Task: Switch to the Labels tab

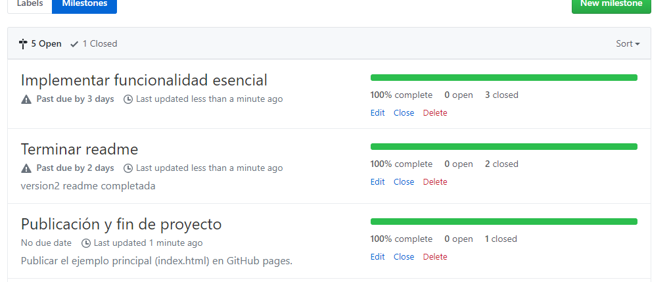Action: click(x=30, y=4)
